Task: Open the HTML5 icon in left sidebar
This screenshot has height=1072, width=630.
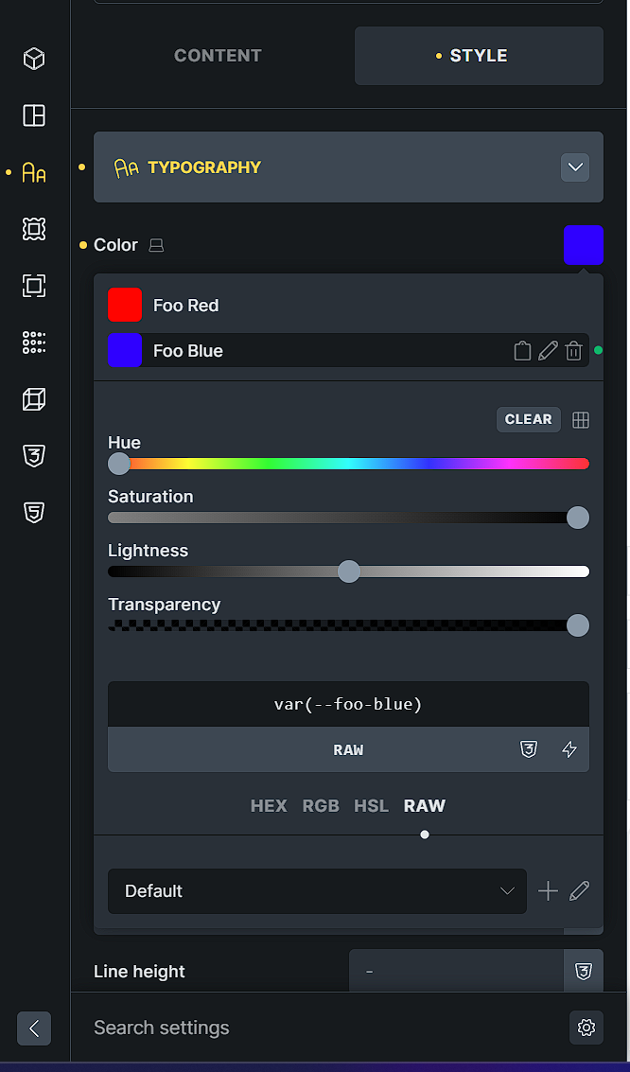Action: (34, 513)
